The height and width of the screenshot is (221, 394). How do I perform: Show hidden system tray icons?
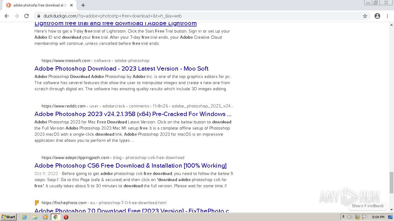[x=343, y=217]
